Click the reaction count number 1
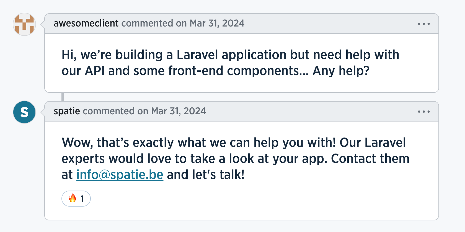Viewport: 465px width, 232px height. 82,199
